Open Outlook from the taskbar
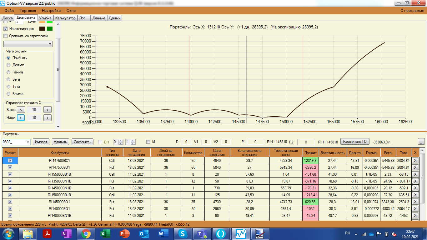Screen dimensions: 427x240 (144, 233)
